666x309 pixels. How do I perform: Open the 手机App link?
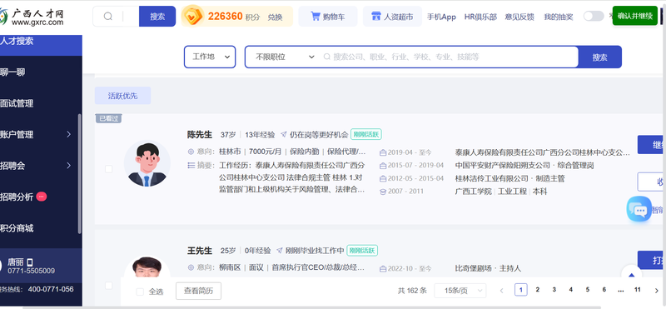click(441, 17)
